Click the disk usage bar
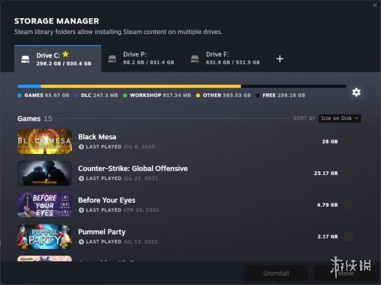The image size is (381, 285). coord(182,86)
